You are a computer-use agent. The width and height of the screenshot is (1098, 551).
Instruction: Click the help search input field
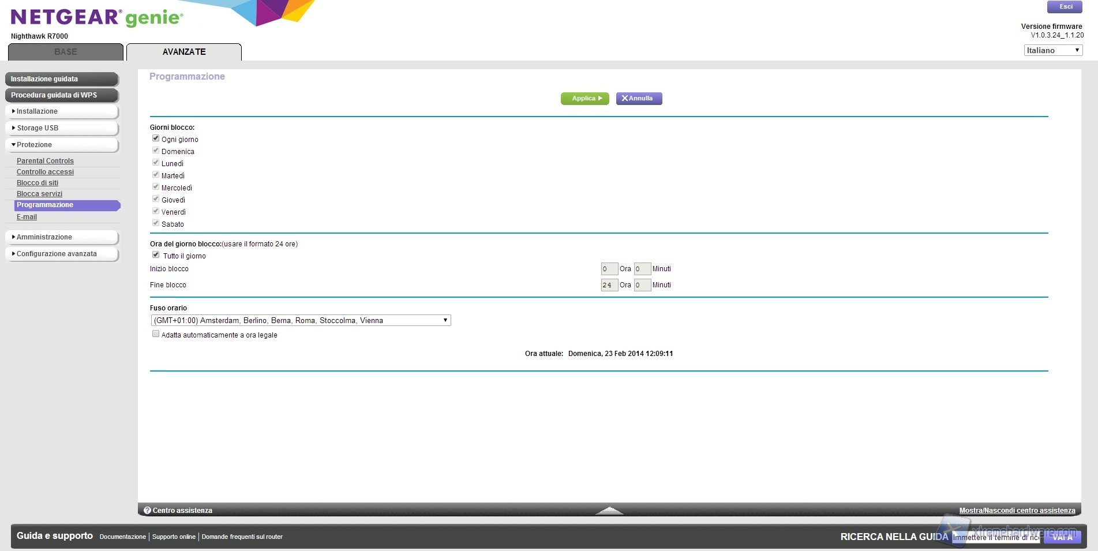pyautogui.click(x=997, y=537)
